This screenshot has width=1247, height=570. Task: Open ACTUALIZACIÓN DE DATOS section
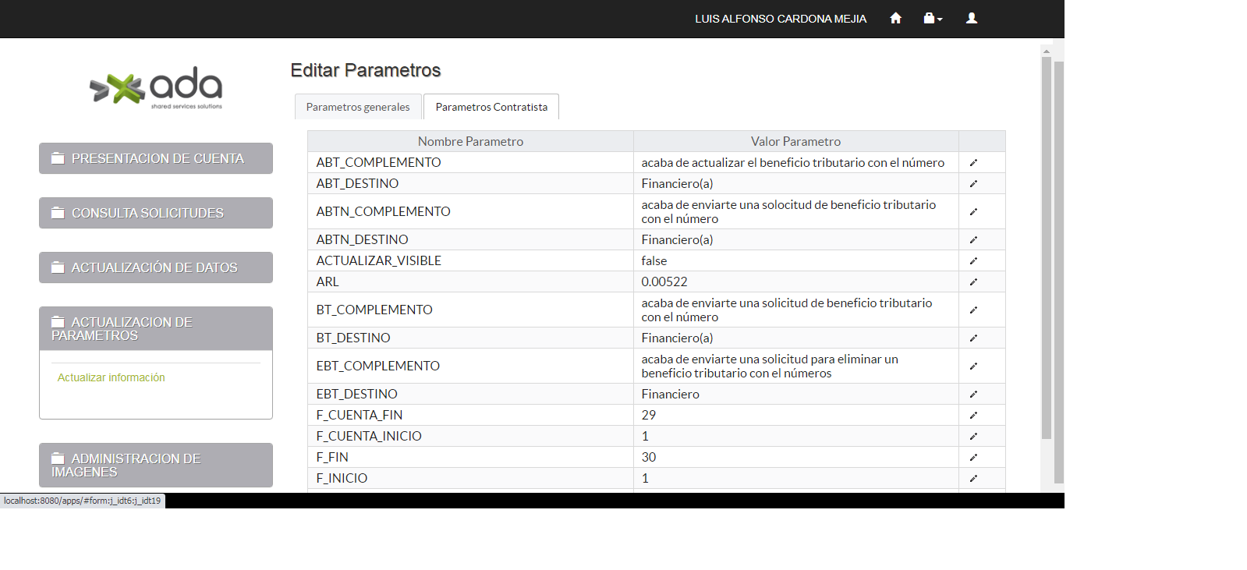(x=156, y=267)
